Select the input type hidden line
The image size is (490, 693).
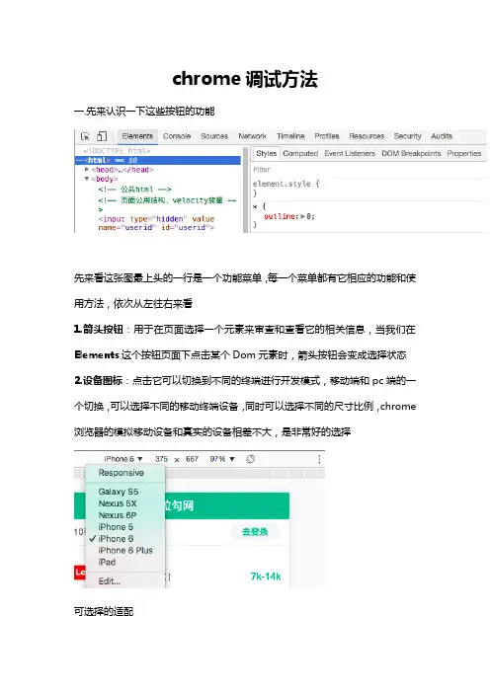[156, 223]
